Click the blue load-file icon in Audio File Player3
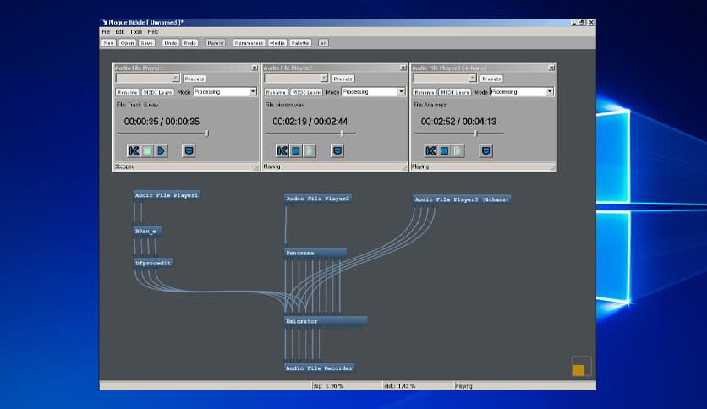Viewport: 707px width, 409px height. coord(486,151)
